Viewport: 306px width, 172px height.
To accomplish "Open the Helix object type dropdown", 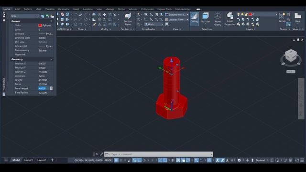I will tap(25, 16).
